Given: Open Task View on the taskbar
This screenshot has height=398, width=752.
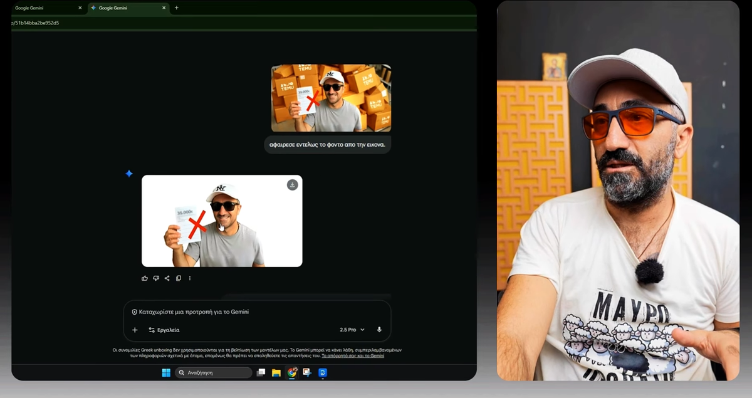Looking at the screenshot, I should coord(261,372).
